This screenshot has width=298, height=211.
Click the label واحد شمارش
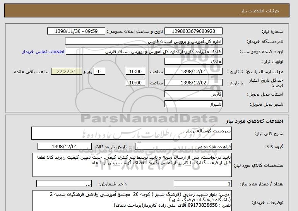pyautogui.click(x=112, y=184)
